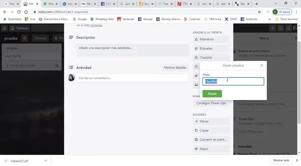Open HabanoST.otf download options arrow

46,161
